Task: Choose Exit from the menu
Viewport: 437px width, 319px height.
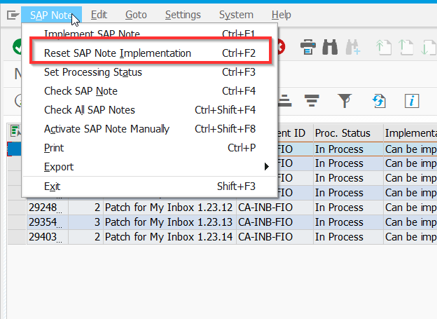Action: (x=150, y=186)
